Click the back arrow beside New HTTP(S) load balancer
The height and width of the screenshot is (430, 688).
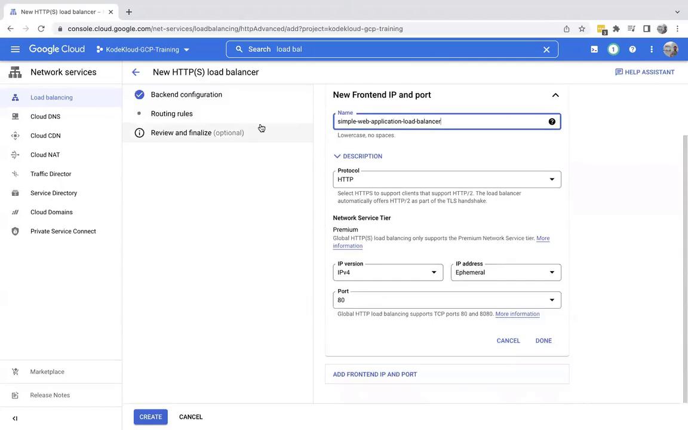pos(136,72)
